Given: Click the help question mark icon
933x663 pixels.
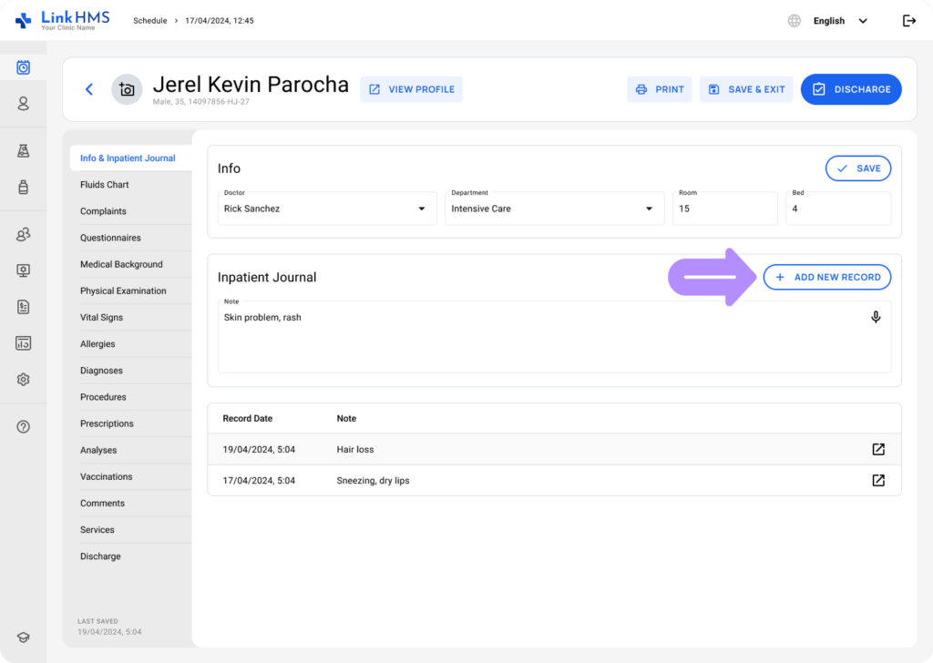Looking at the screenshot, I should (24, 426).
